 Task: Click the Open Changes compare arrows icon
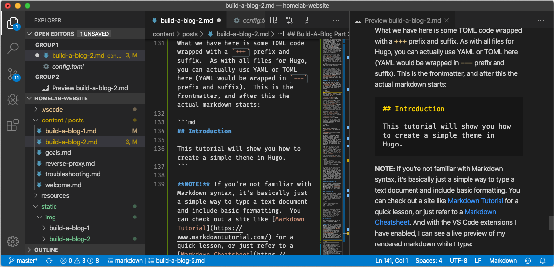point(289,20)
